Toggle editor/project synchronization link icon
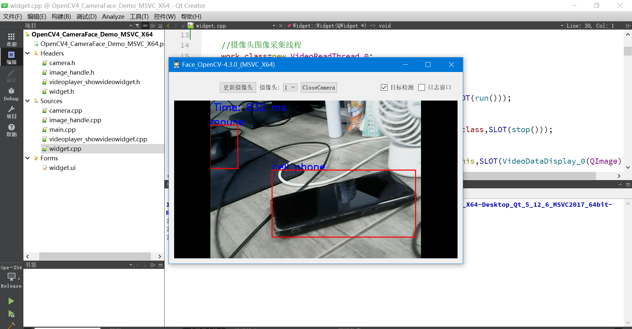This screenshot has height=329, width=632. pos(145,25)
